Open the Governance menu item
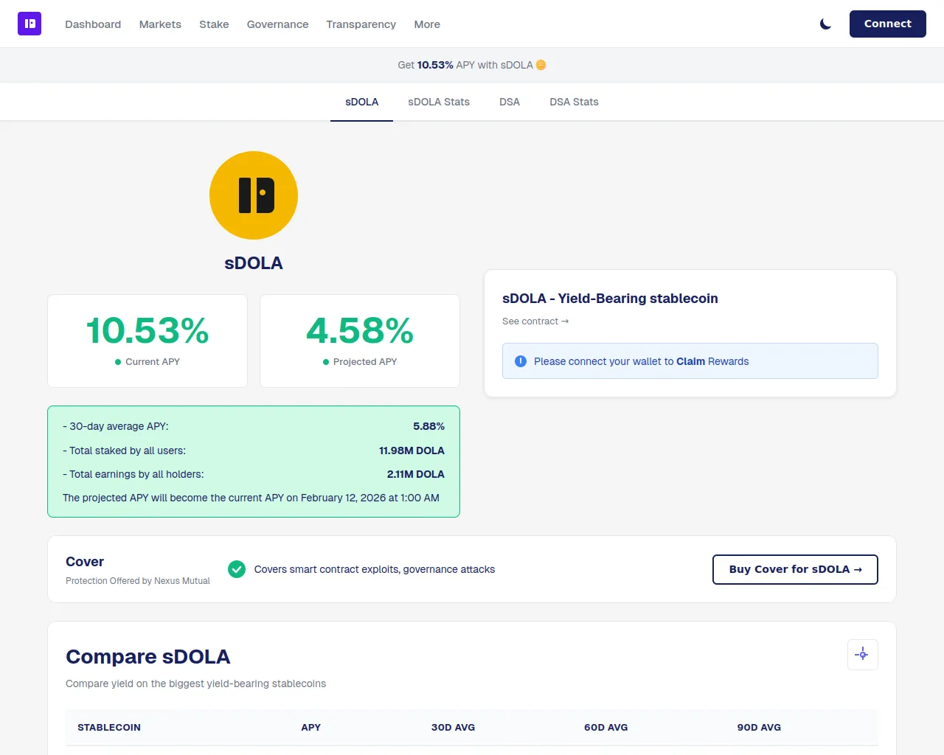Image resolution: width=944 pixels, height=755 pixels. (x=277, y=24)
